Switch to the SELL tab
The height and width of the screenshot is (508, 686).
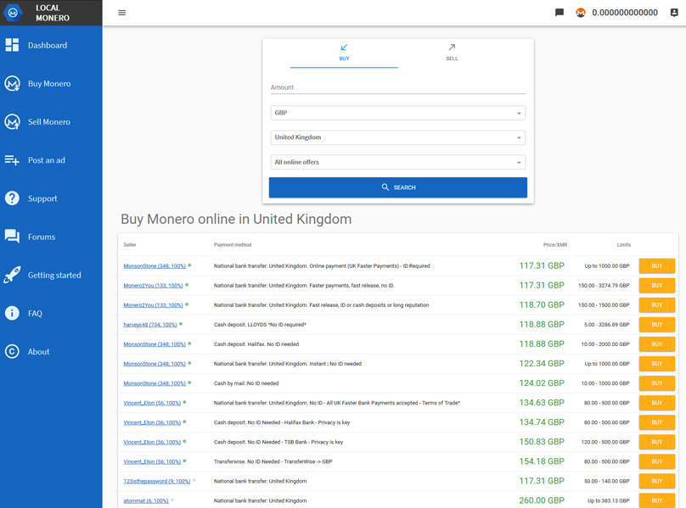(452, 53)
